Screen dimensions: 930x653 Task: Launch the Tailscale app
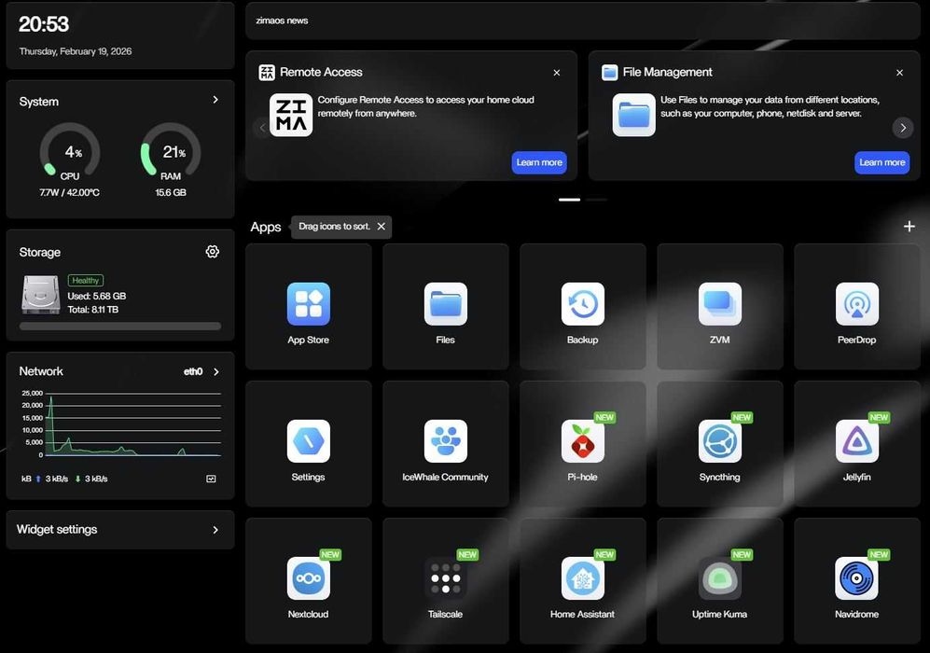tap(446, 578)
